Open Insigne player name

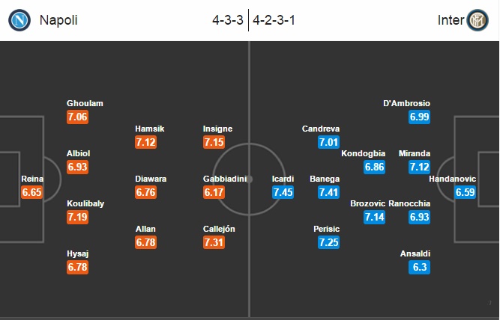[218, 129]
